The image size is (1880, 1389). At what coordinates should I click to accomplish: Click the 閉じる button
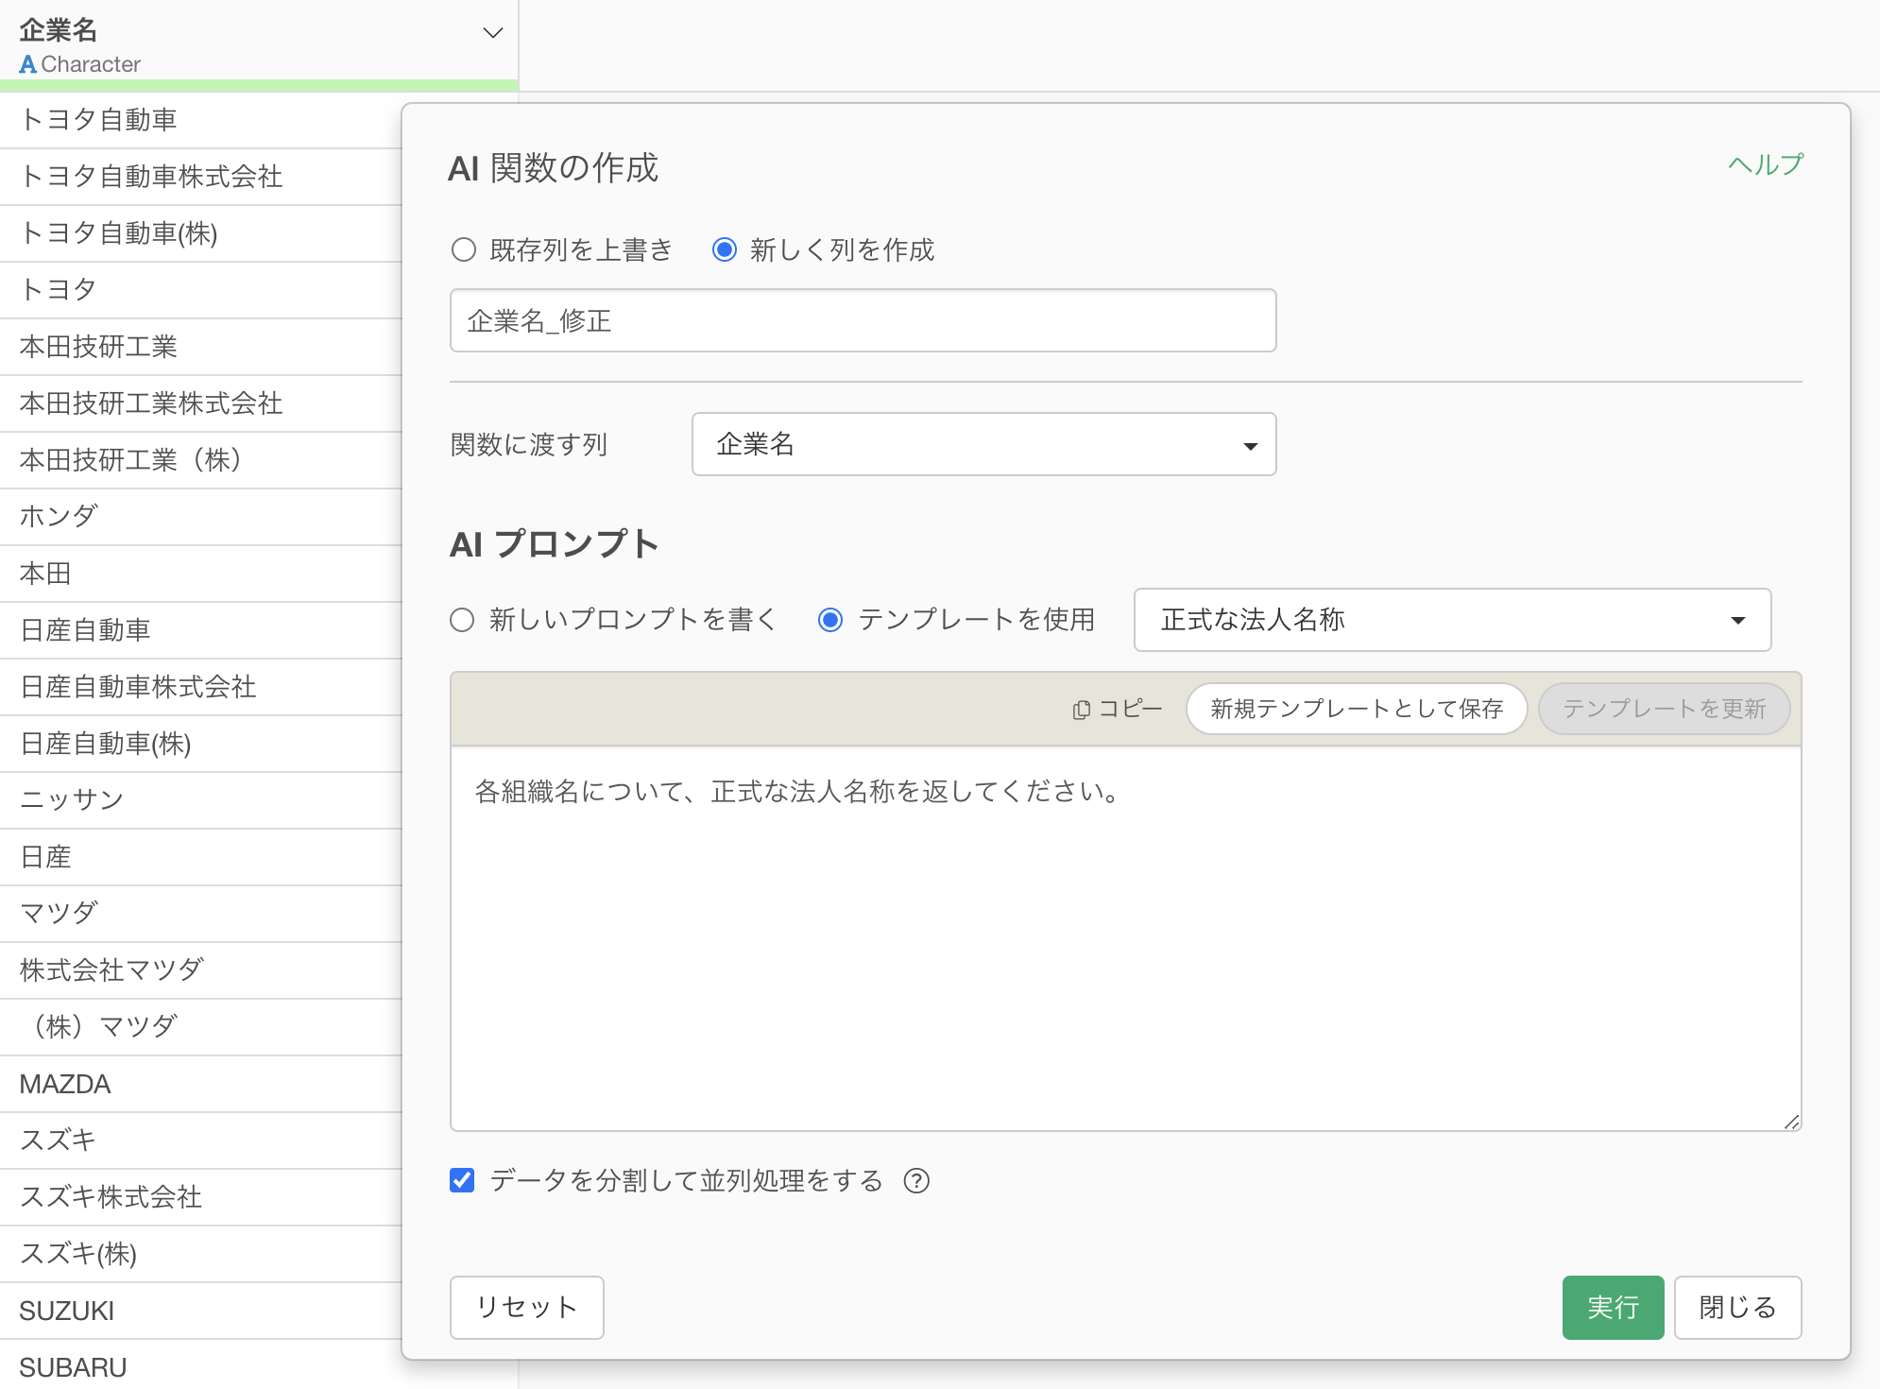(1736, 1308)
